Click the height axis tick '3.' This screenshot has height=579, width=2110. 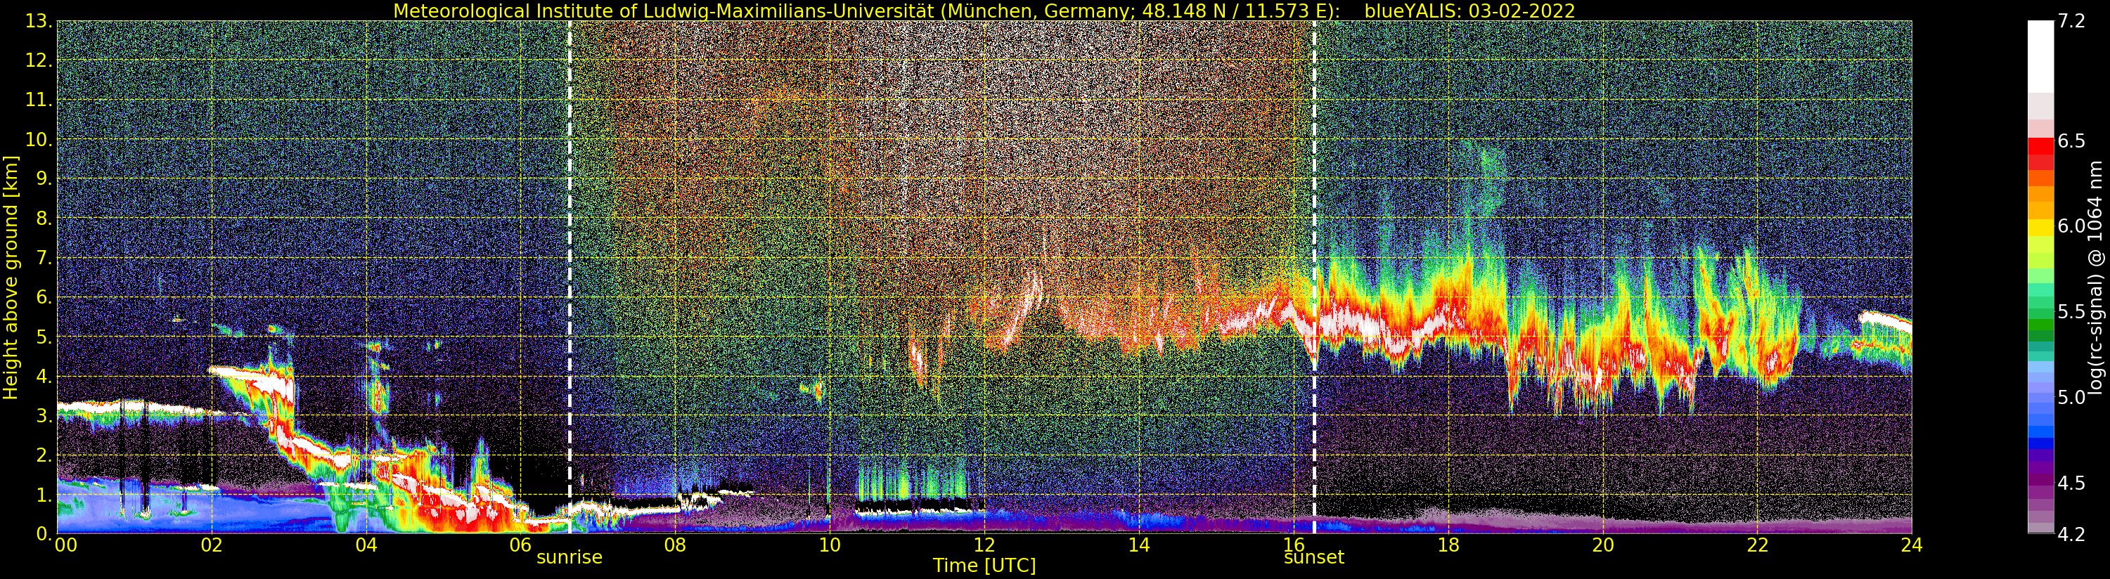point(44,415)
